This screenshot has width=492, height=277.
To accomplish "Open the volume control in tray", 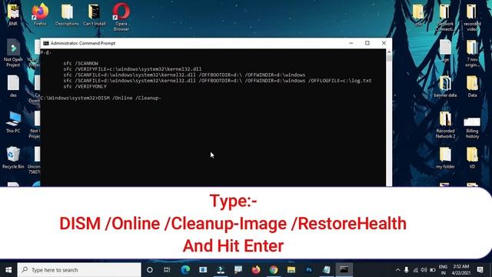I will pyautogui.click(x=424, y=270).
